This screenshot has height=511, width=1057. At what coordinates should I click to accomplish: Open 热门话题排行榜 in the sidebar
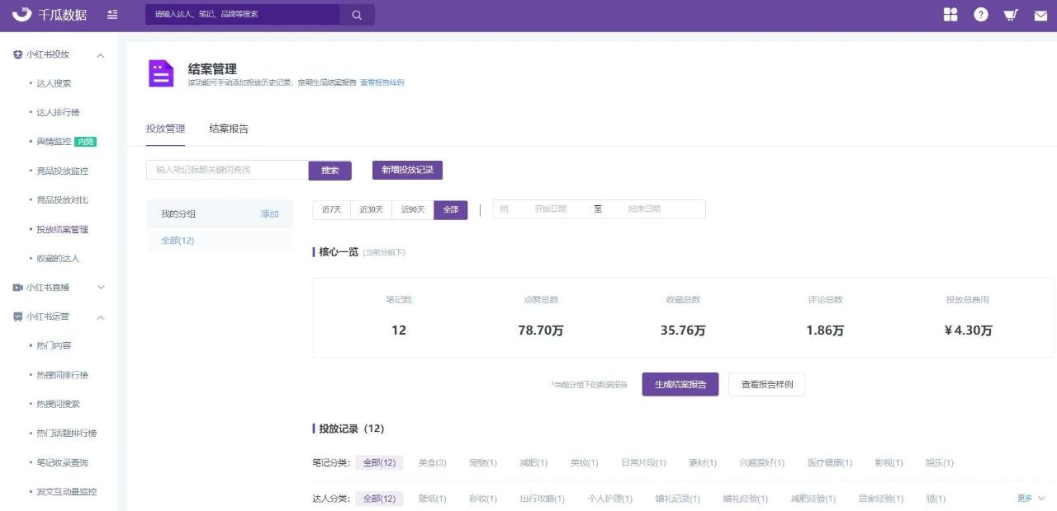click(x=66, y=434)
